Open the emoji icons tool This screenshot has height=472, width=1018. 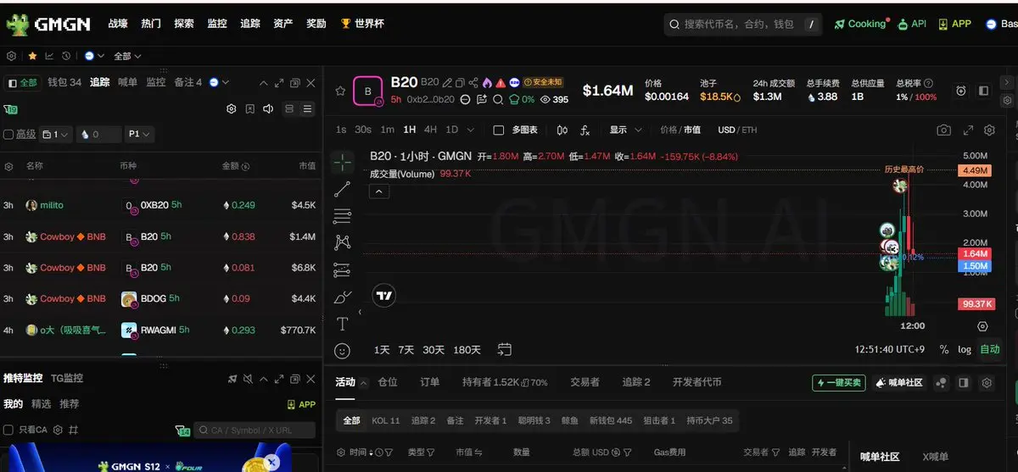coord(343,350)
